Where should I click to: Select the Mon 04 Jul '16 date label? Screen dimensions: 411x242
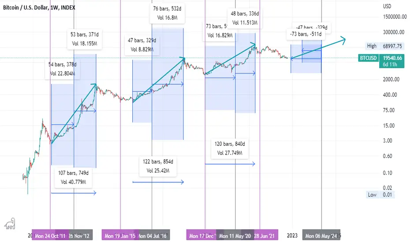(x=153, y=236)
